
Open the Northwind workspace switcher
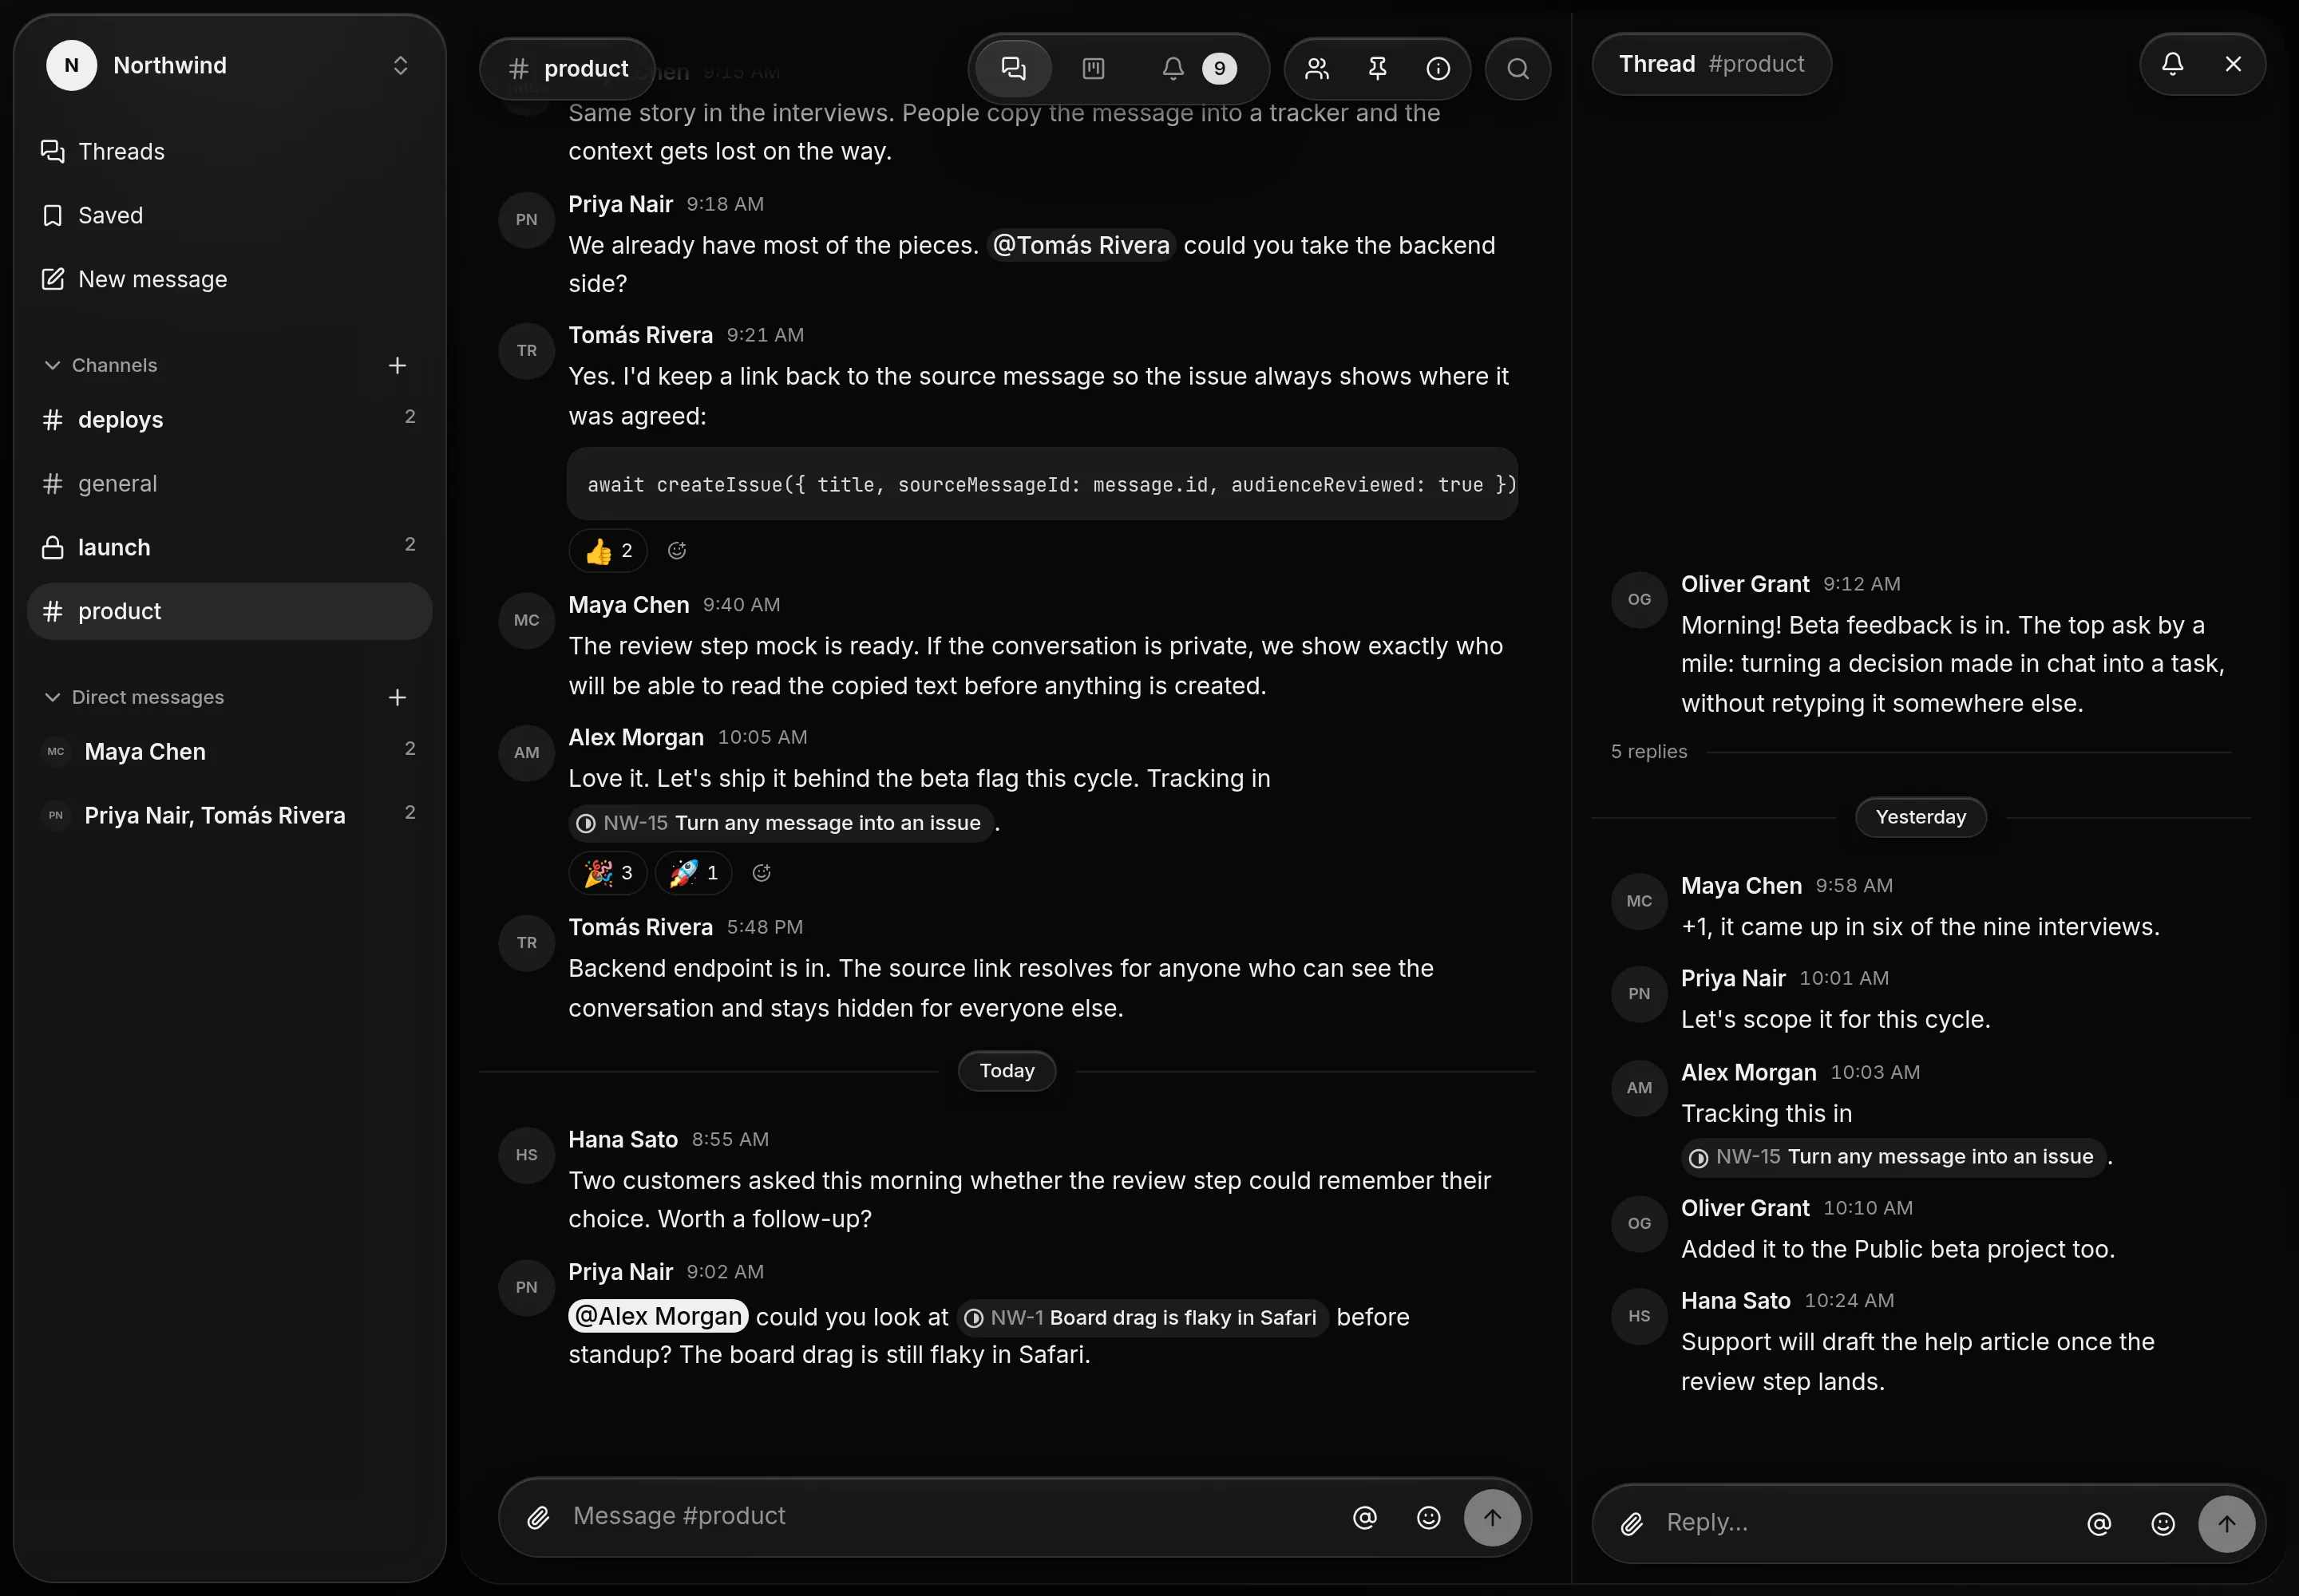click(x=229, y=65)
